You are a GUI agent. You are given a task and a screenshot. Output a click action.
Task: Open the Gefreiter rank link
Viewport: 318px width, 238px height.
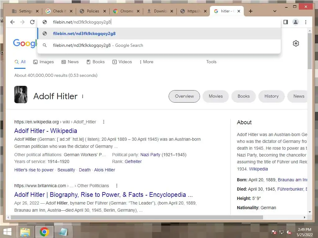[133, 161]
